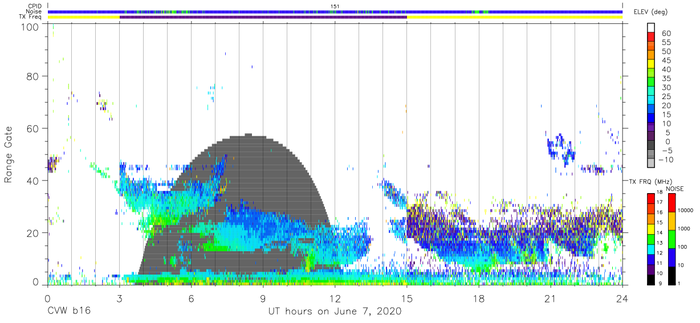The height and width of the screenshot is (323, 700).
Task: Pick the red swatch in TX FRQ legend
Action: (651, 198)
